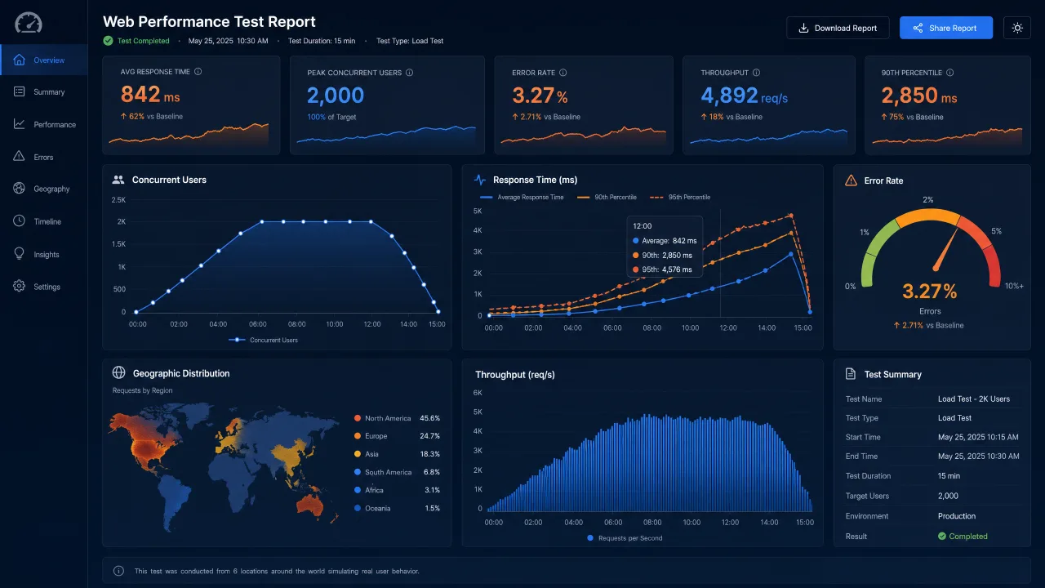
Task: Click the Timeline clock icon
Action: click(x=20, y=221)
